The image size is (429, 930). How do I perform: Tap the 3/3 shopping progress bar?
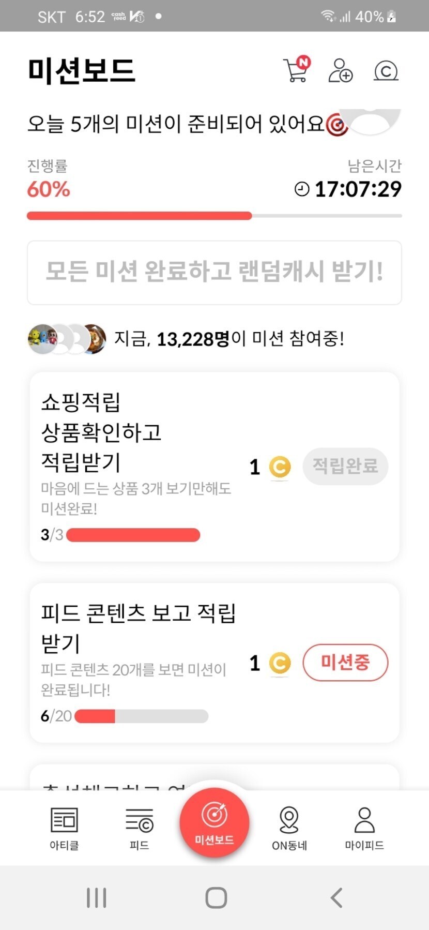pyautogui.click(x=133, y=535)
